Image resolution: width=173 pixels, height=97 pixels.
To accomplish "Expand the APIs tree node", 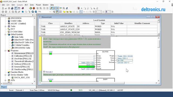I will (x=5, y=80).
